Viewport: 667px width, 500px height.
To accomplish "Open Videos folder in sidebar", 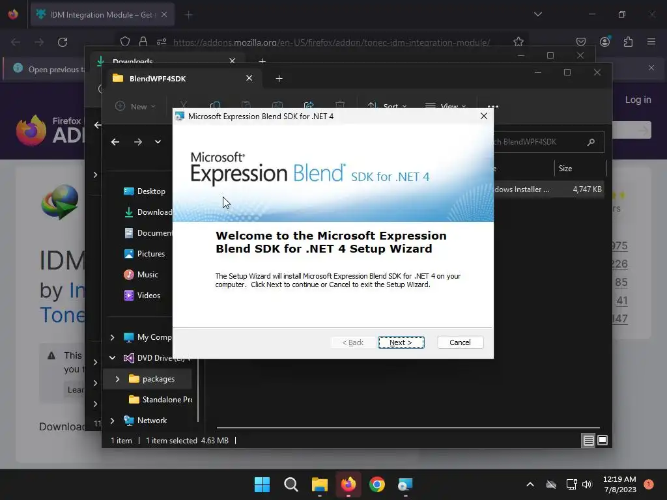I will pos(141,296).
